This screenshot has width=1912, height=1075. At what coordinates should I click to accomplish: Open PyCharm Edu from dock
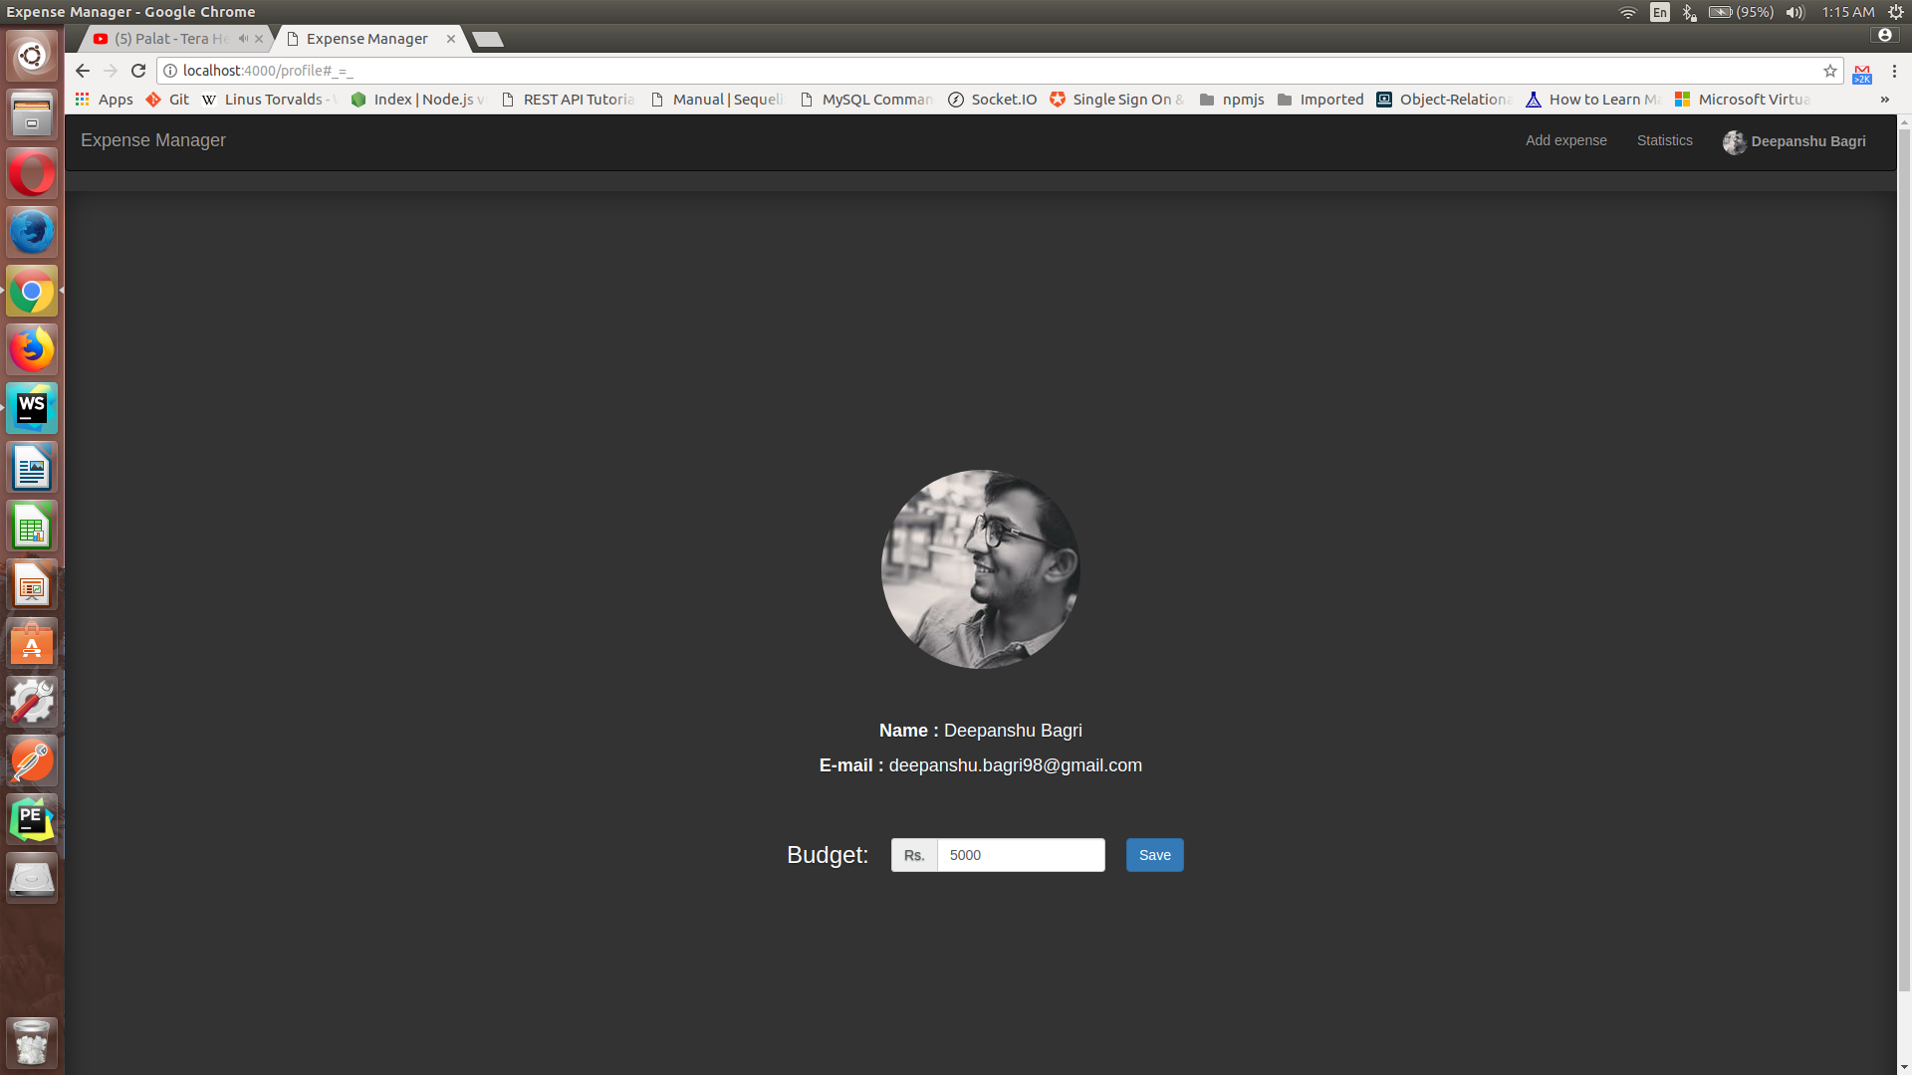coord(32,819)
